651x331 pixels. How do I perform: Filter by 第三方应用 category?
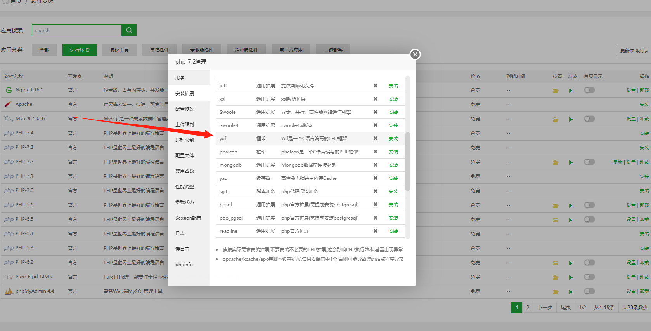pyautogui.click(x=291, y=50)
